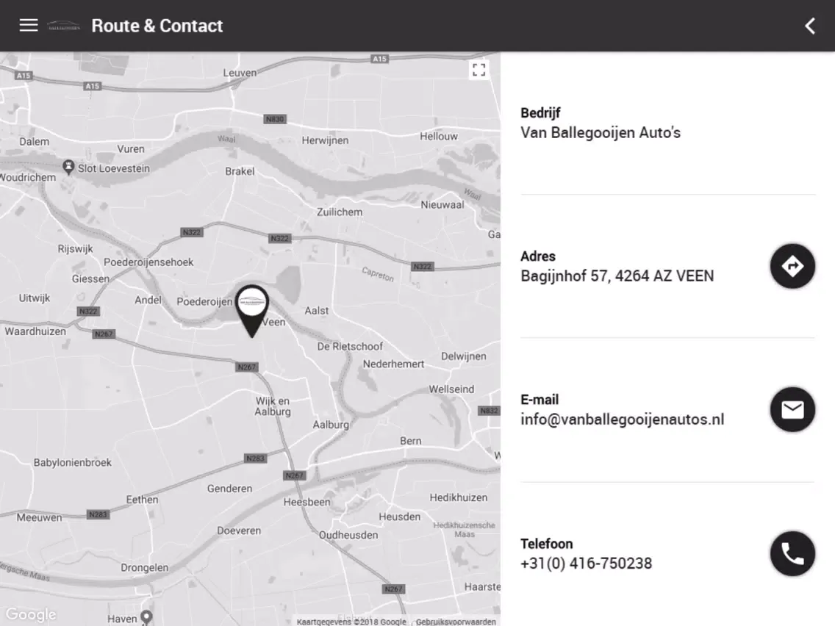Click the Wellseind map label

click(x=451, y=389)
